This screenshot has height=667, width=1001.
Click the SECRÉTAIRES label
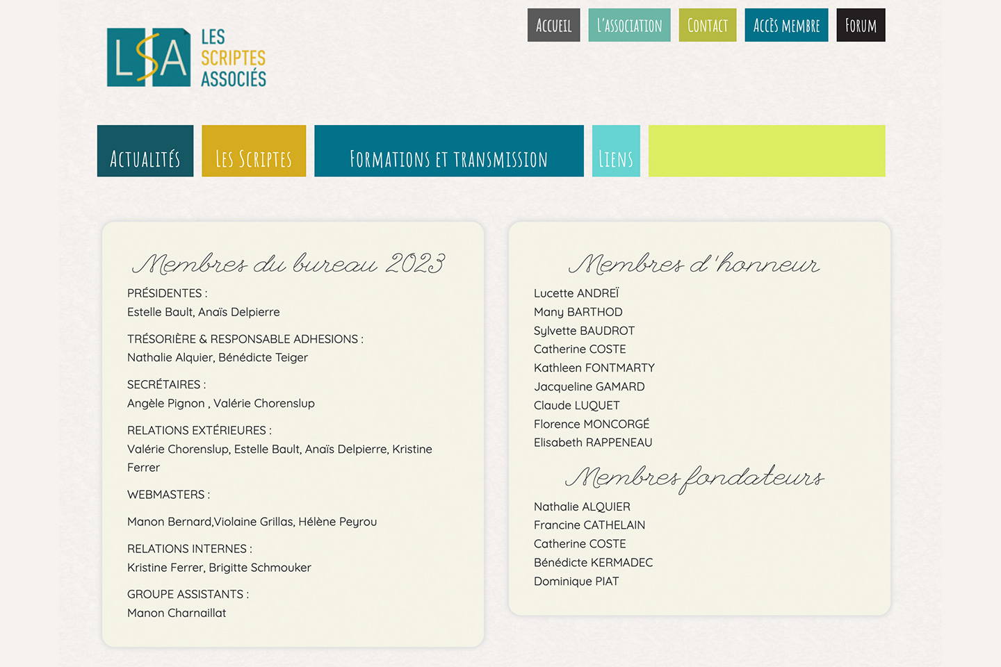(x=166, y=384)
